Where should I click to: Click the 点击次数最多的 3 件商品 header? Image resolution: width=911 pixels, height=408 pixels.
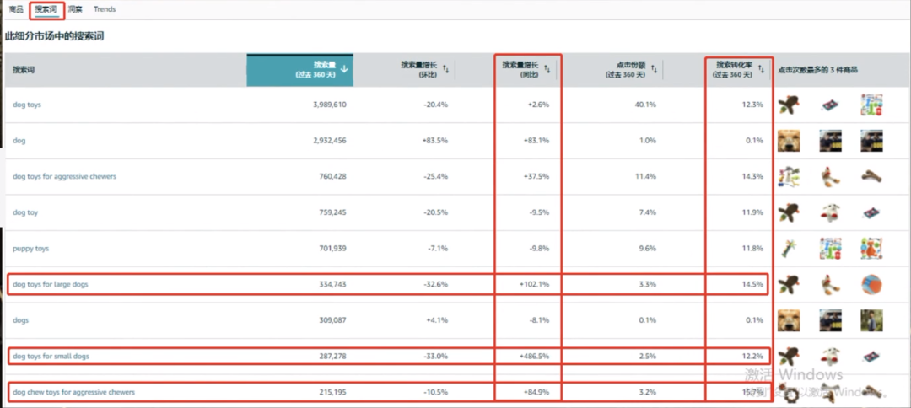(818, 70)
